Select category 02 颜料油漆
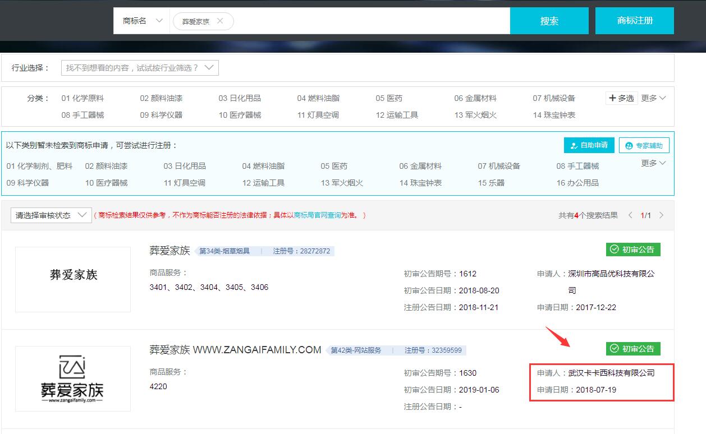The image size is (706, 434). pyautogui.click(x=161, y=98)
